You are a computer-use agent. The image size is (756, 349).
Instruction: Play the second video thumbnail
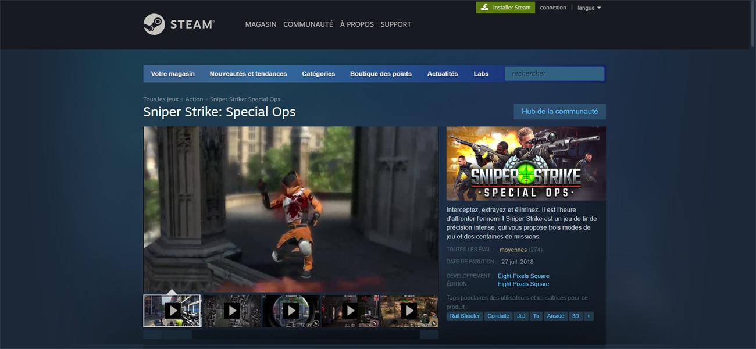coord(231,311)
